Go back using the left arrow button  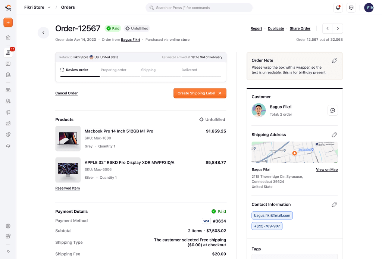43,32
